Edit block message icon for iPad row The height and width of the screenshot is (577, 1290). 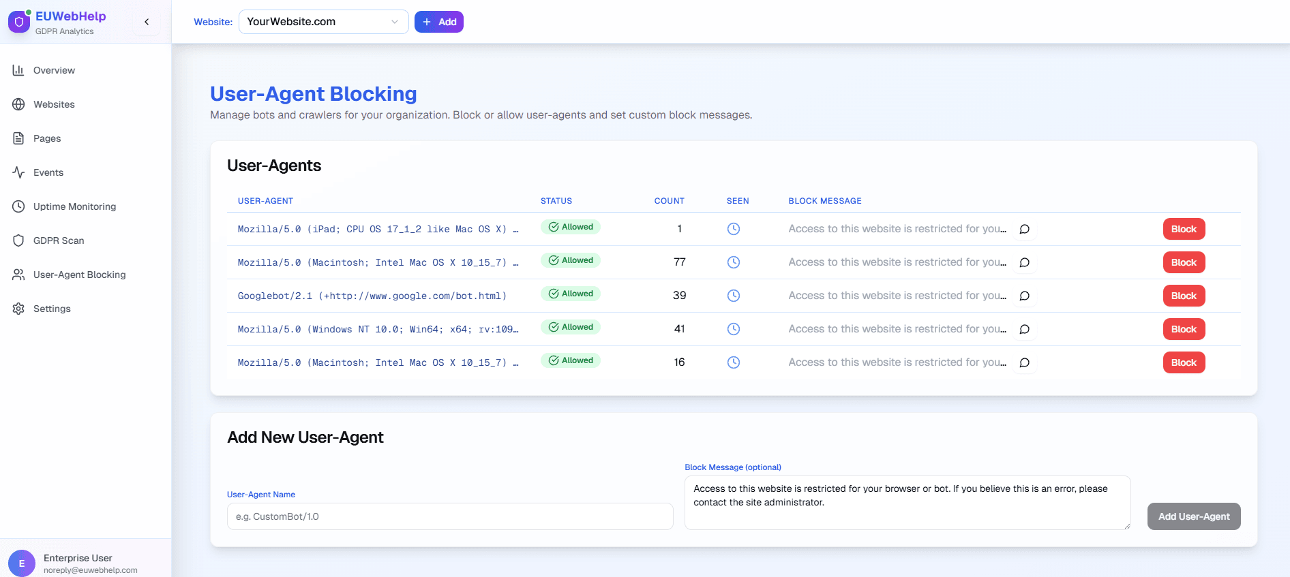tap(1024, 229)
